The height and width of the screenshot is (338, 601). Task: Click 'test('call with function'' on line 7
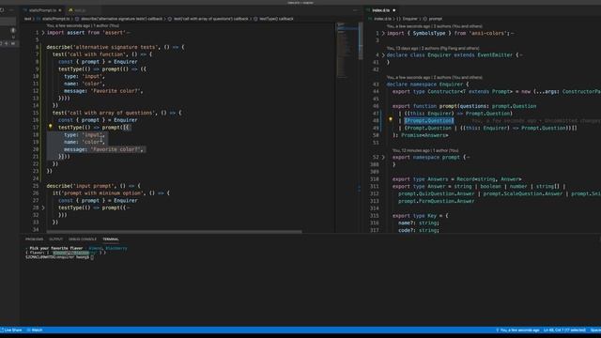pos(102,54)
